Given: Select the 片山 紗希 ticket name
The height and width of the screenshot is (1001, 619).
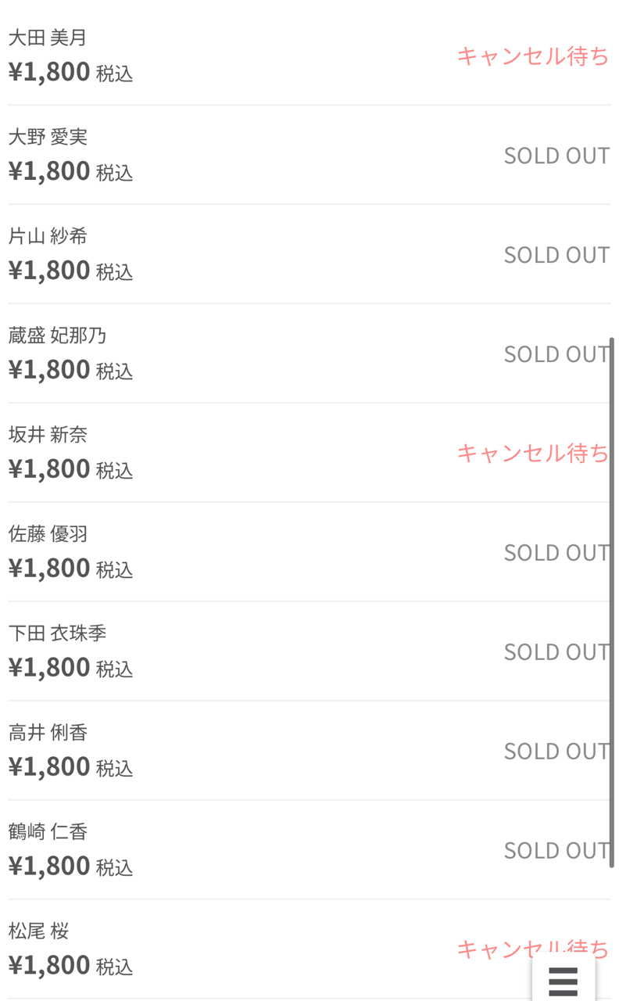Looking at the screenshot, I should [48, 236].
